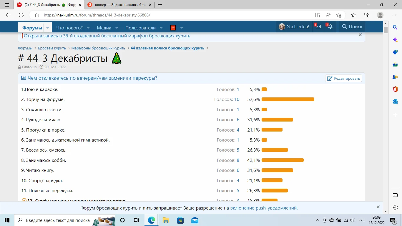Open the Форумы navigation tab
The width and height of the screenshot is (402, 226).
click(x=32, y=28)
